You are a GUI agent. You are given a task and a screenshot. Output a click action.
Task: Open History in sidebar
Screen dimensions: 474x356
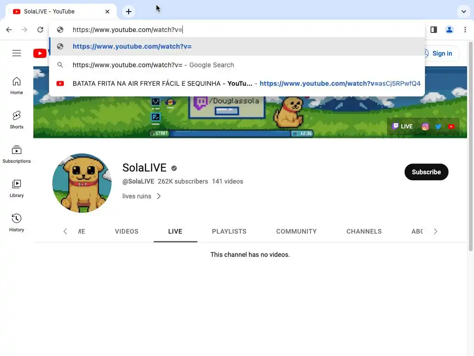point(17,223)
